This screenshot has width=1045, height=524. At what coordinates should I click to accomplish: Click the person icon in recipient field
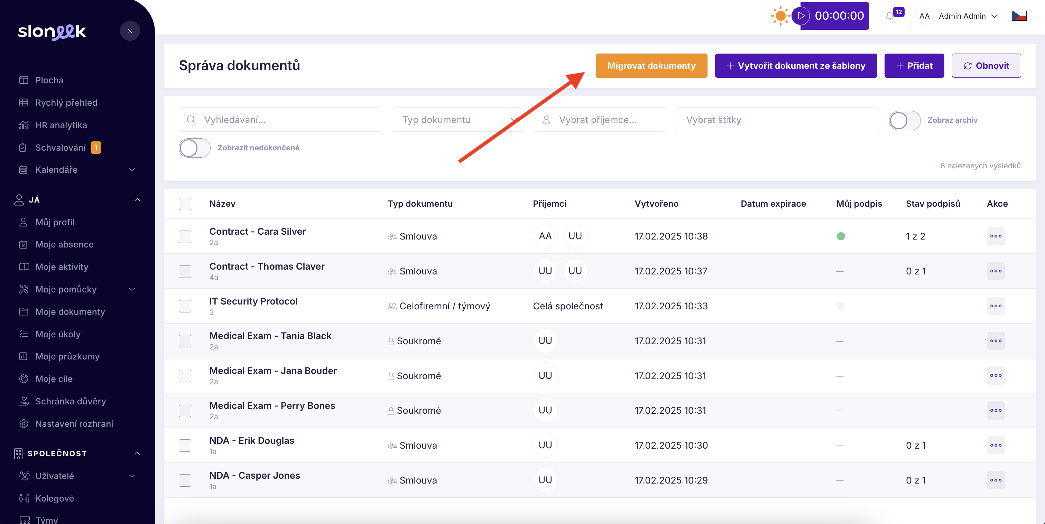(546, 120)
